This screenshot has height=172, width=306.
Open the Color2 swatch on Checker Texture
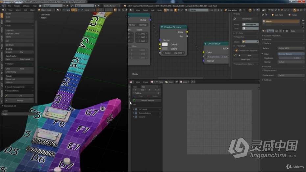(165, 49)
